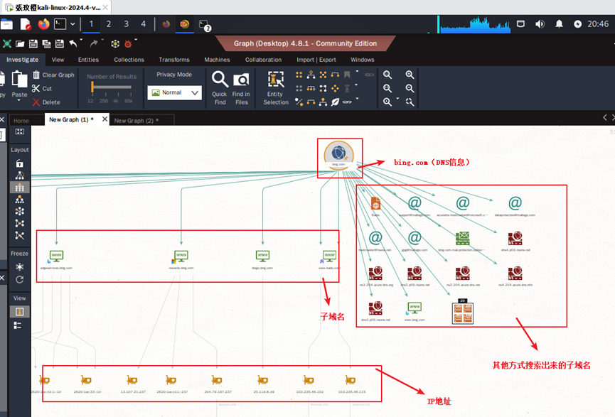Expand bottom selection tools row arrow

(x=357, y=98)
